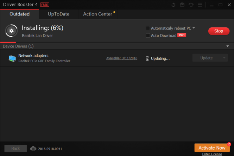
Task: Open Automatically reboot PC dropdown arrow
Action: click(194, 28)
